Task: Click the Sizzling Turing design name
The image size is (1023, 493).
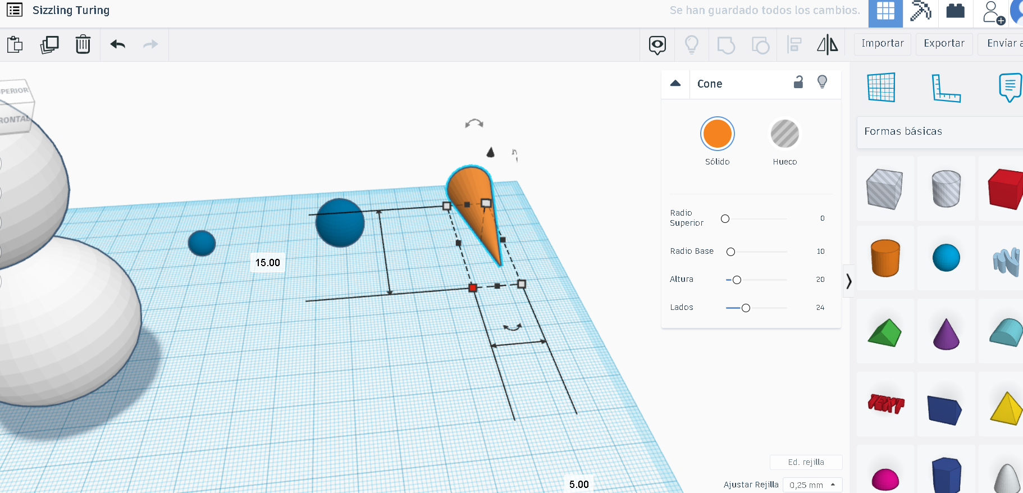Action: coord(71,10)
